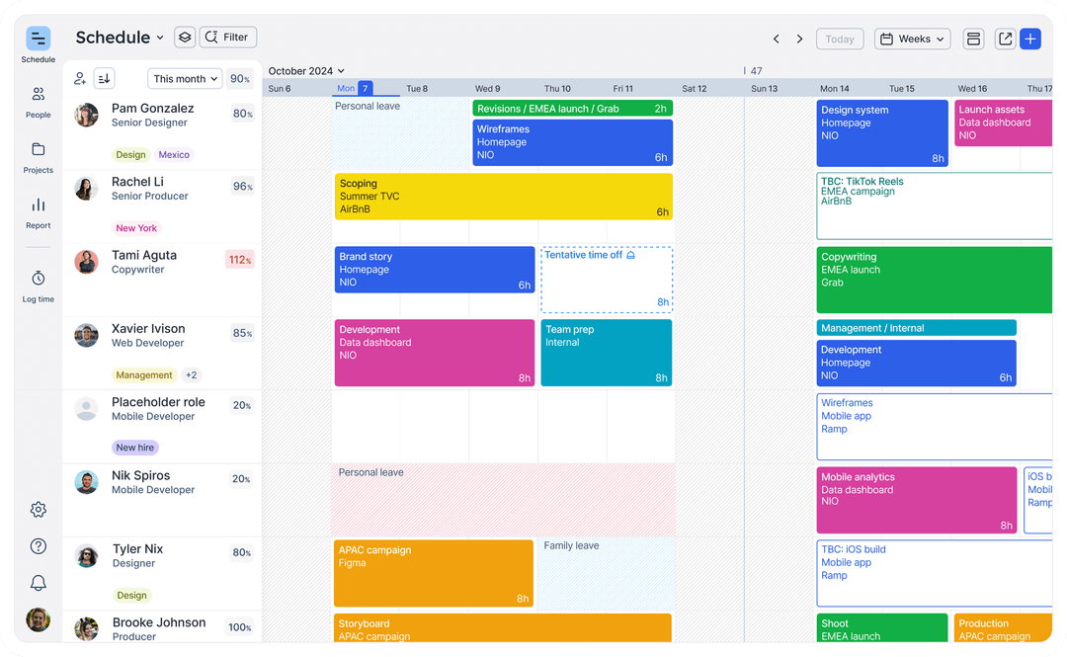Open the This month dropdown
The width and height of the screenshot is (1067, 657).
tap(184, 78)
